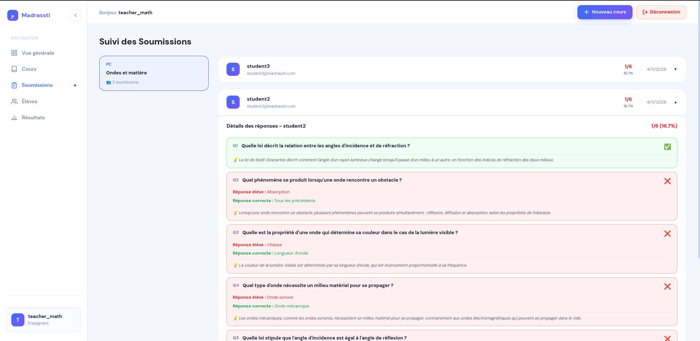This screenshot has width=700, height=341.
Task: Click the Vue générale grid icon
Action: pos(14,53)
